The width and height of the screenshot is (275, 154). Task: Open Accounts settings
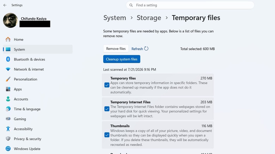[38, 99]
